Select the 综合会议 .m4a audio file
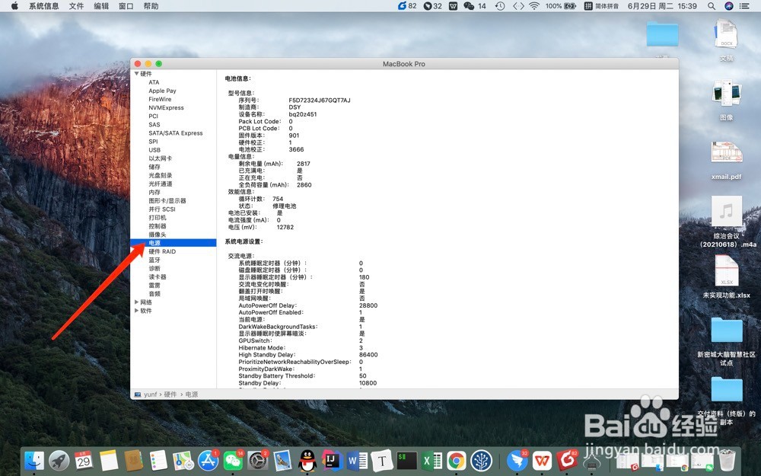The width and height of the screenshot is (761, 476). point(727,221)
